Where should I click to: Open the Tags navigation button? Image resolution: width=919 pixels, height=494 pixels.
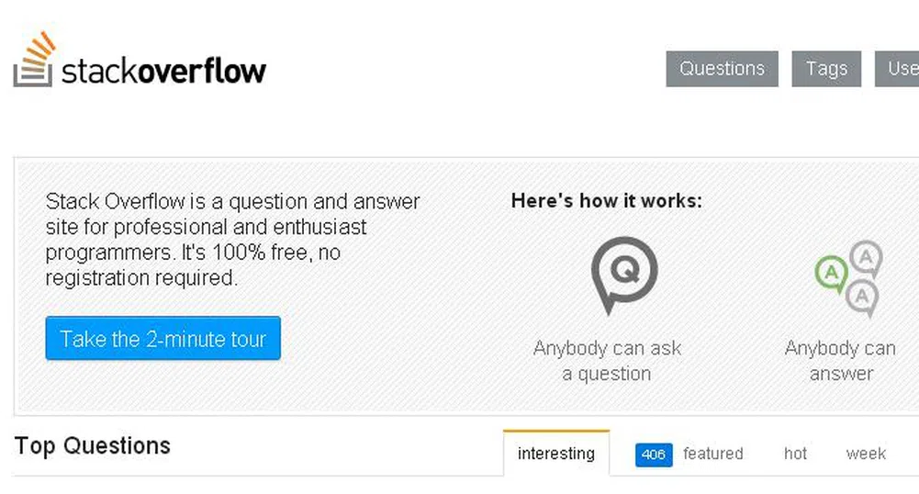(826, 69)
